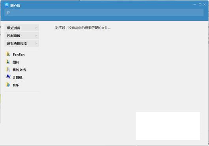Minimize the 随心搜 window

tap(194, 4)
